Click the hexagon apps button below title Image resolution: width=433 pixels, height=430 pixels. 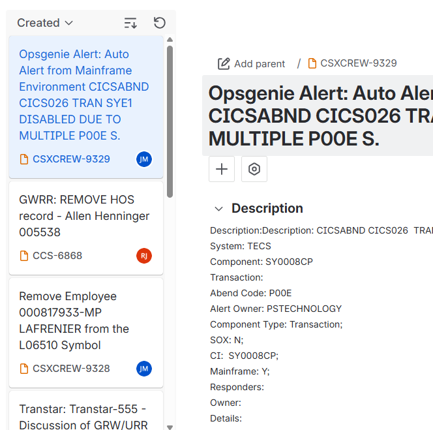(x=254, y=169)
